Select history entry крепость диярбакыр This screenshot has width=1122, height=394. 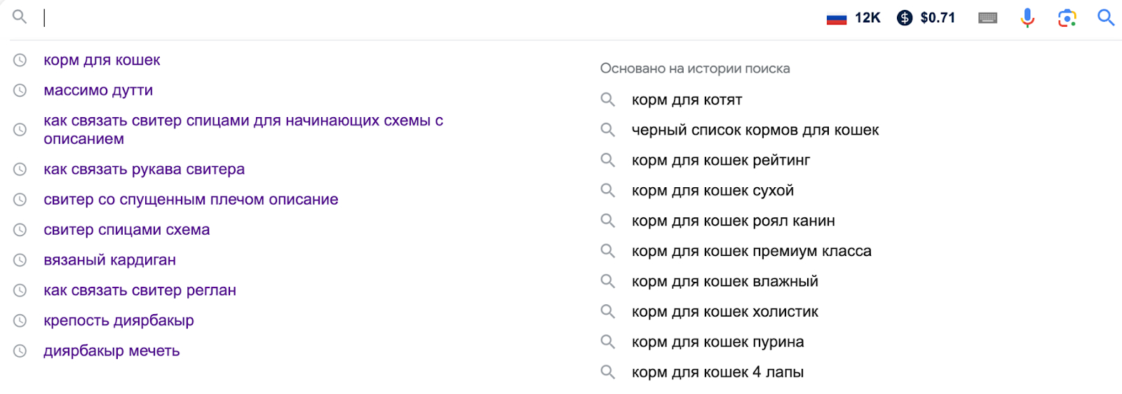click(x=119, y=320)
